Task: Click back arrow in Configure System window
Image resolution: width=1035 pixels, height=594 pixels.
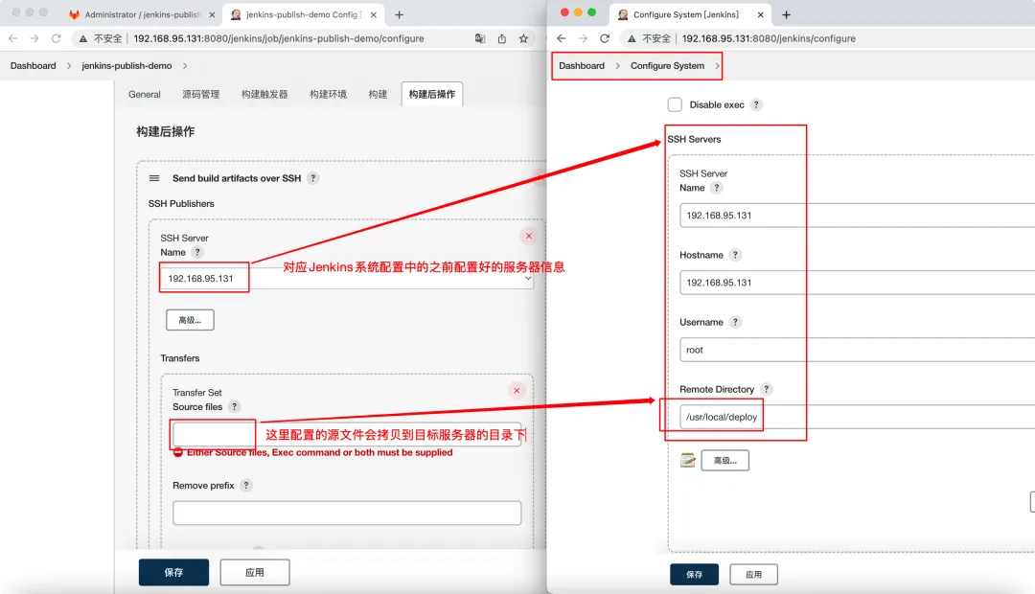Action: tap(561, 38)
